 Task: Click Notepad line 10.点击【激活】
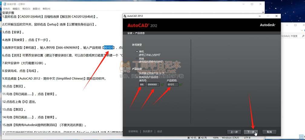(14, 86)
